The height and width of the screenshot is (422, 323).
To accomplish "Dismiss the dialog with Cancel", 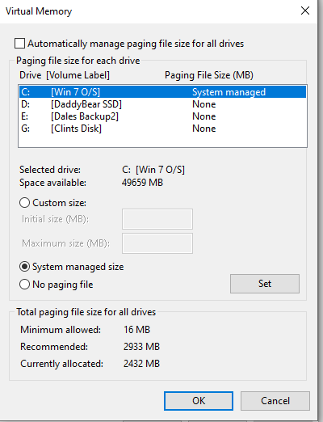I will coord(275,401).
